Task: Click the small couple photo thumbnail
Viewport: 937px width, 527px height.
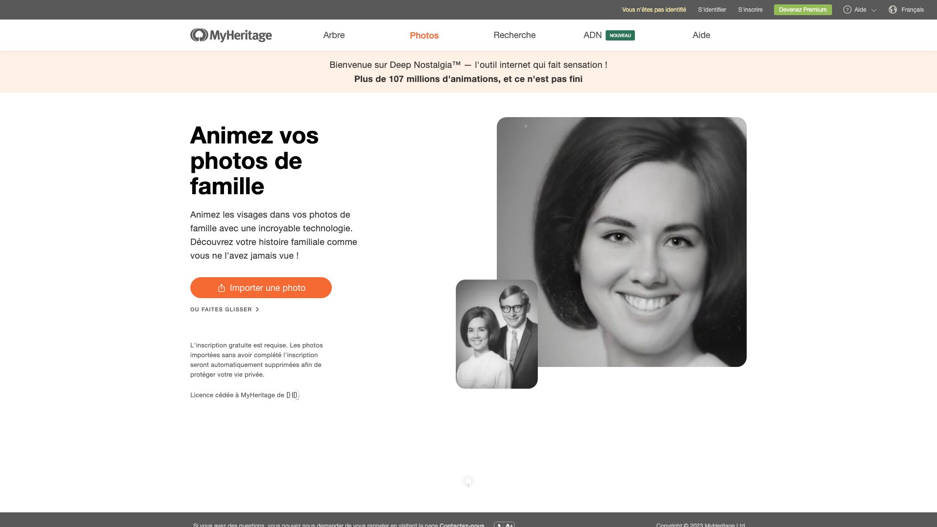Action: coord(497,334)
